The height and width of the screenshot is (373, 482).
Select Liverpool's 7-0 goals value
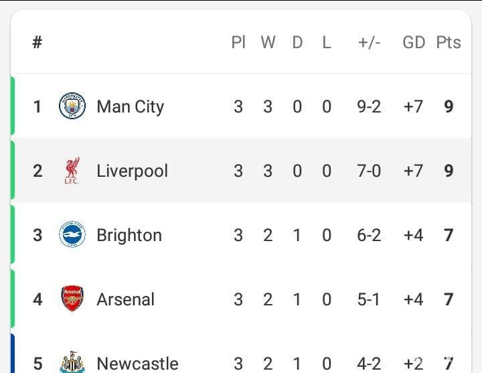369,171
